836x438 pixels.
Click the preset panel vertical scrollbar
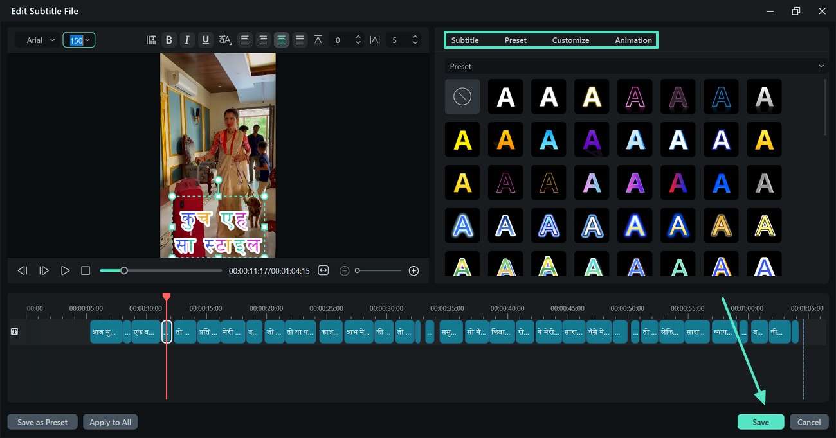point(825,106)
